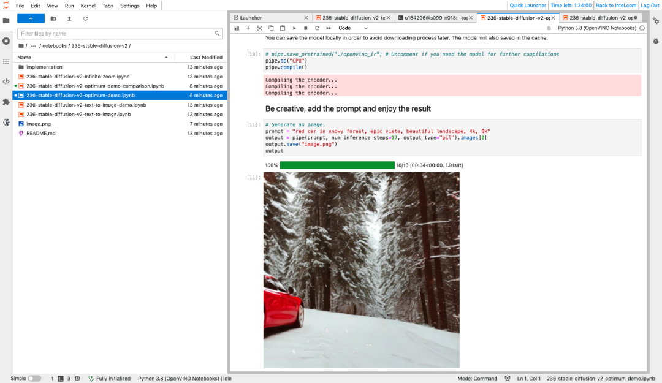Navigate to the notebooks breadcrumb

(x=55, y=45)
